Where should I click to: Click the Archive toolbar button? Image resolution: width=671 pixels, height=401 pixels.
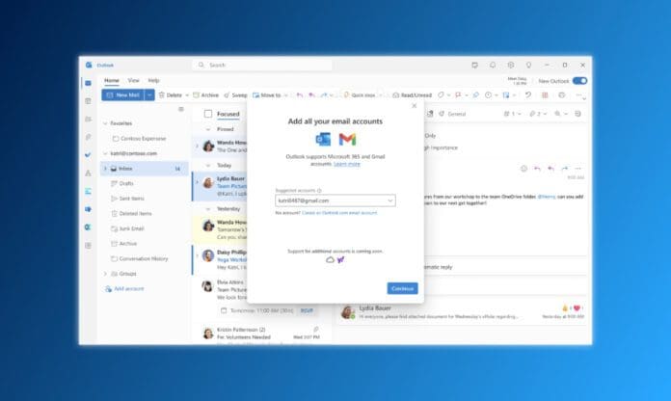click(205, 95)
